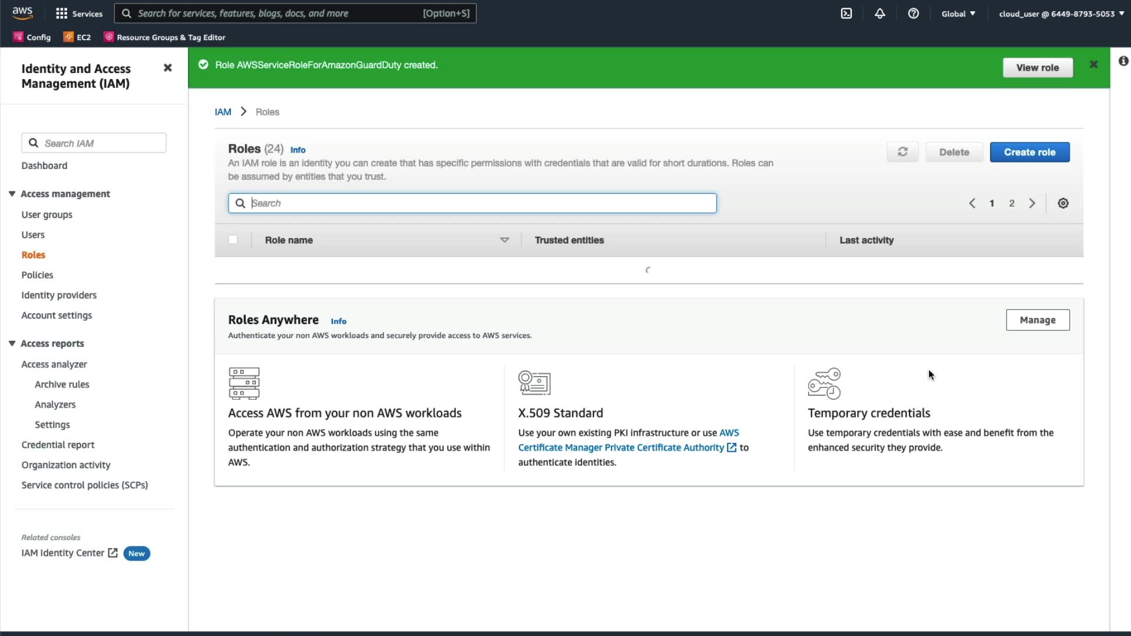This screenshot has width=1131, height=636.
Task: Open AWS CloudShell icon in top bar
Action: 846,14
